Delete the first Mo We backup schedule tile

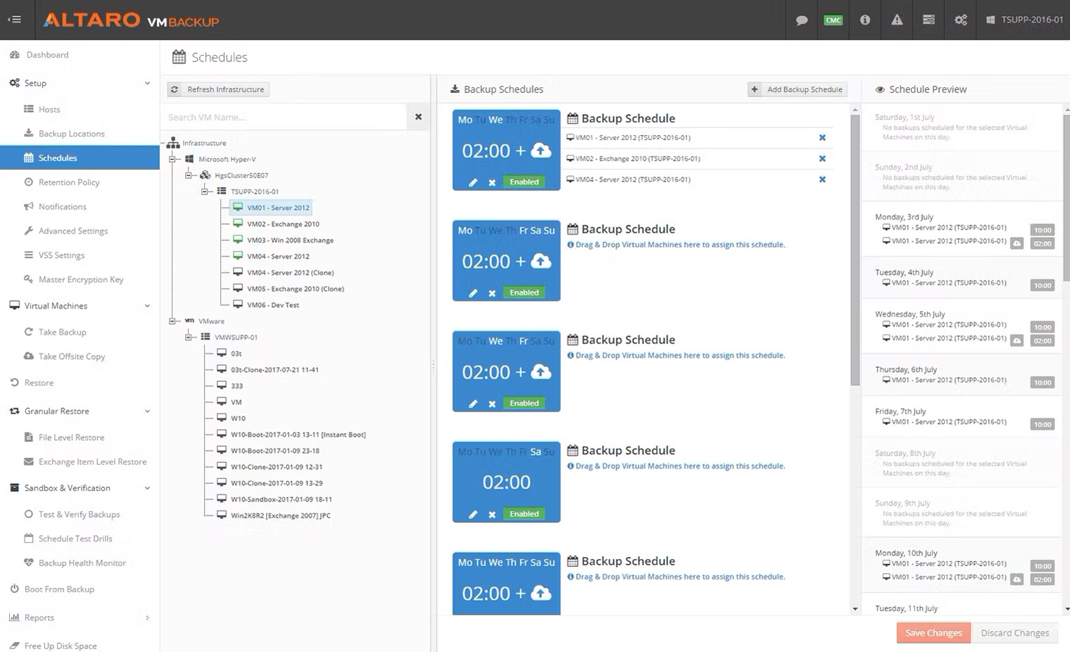(492, 182)
